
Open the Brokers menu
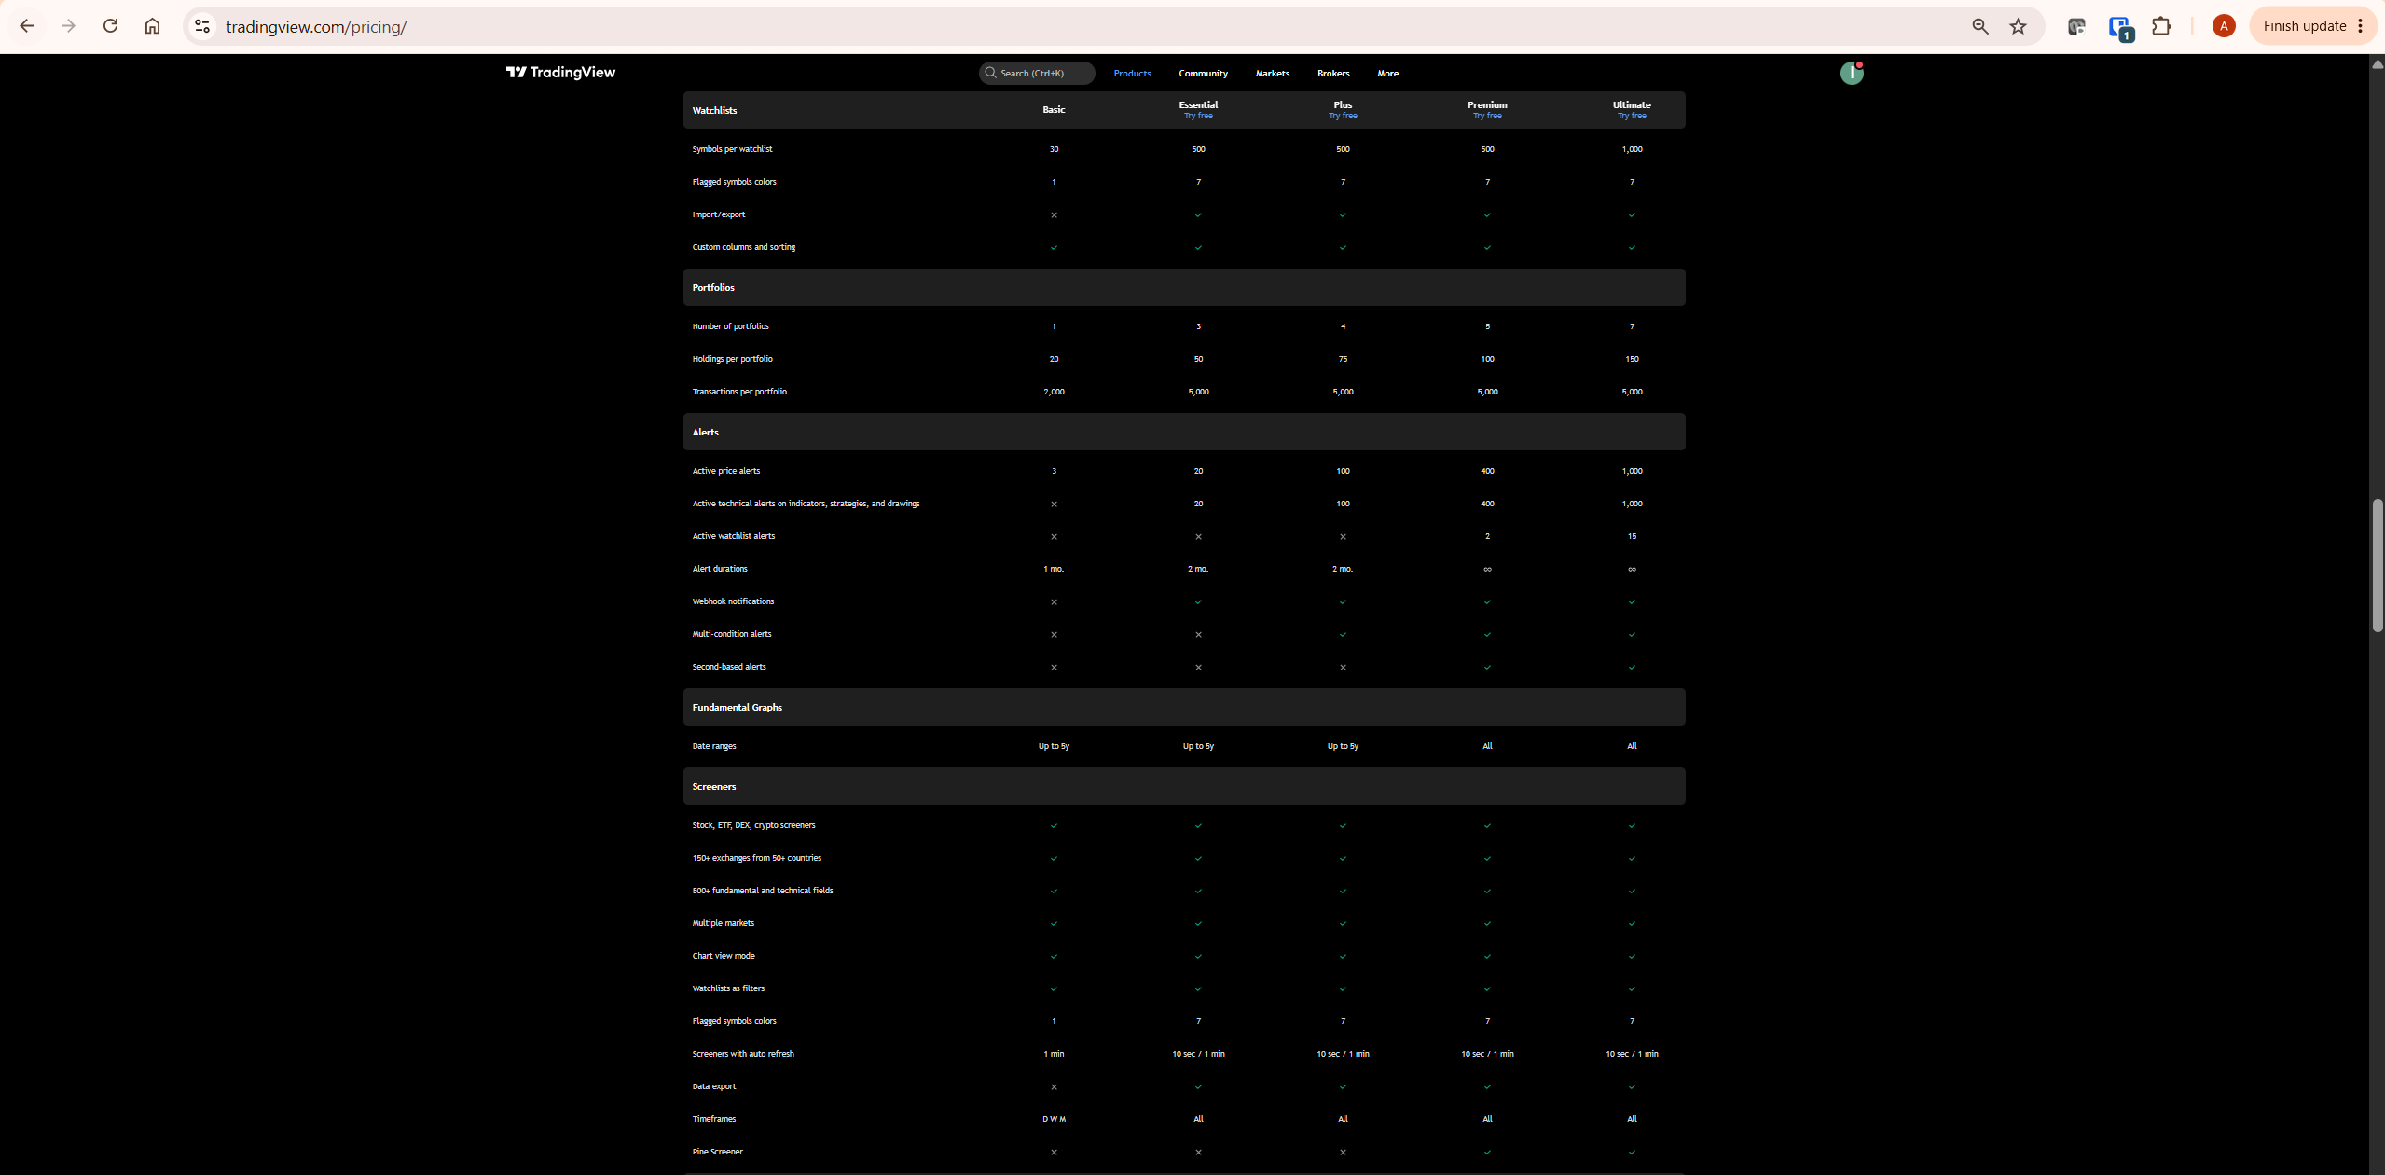pyautogui.click(x=1333, y=74)
